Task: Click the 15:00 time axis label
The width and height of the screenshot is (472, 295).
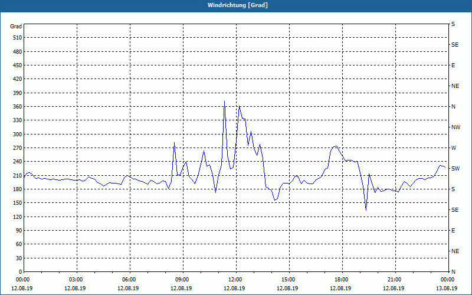Action: (x=289, y=280)
